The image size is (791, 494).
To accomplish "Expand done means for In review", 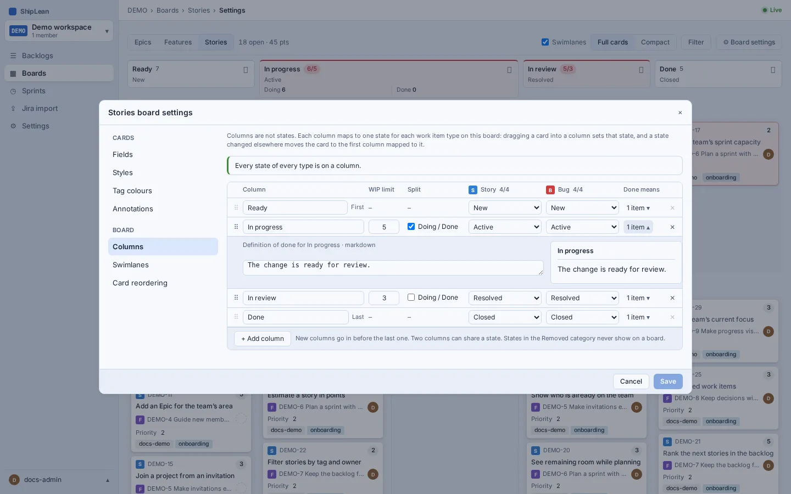I will [x=638, y=298].
